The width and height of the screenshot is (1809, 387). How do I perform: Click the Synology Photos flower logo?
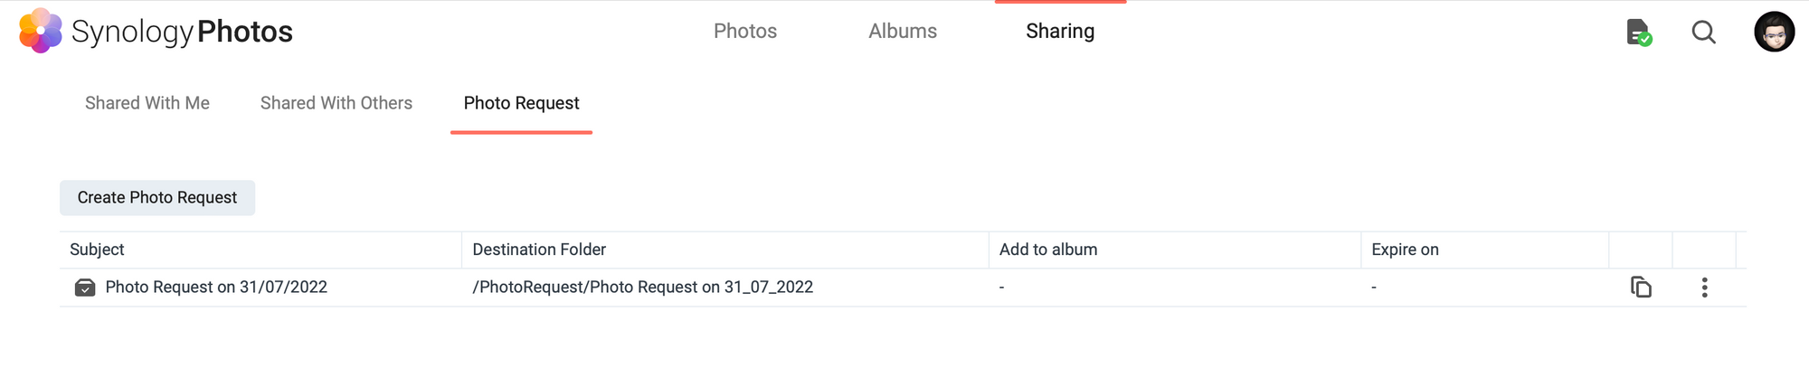pyautogui.click(x=41, y=31)
